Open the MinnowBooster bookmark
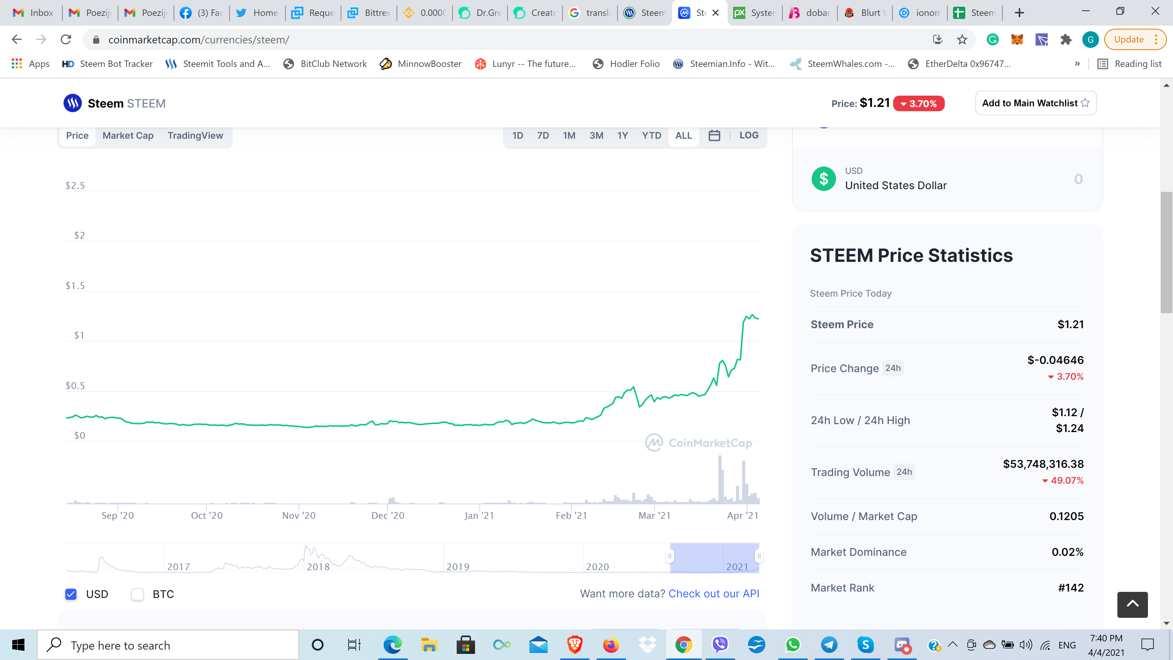The height and width of the screenshot is (660, 1173). [x=421, y=64]
